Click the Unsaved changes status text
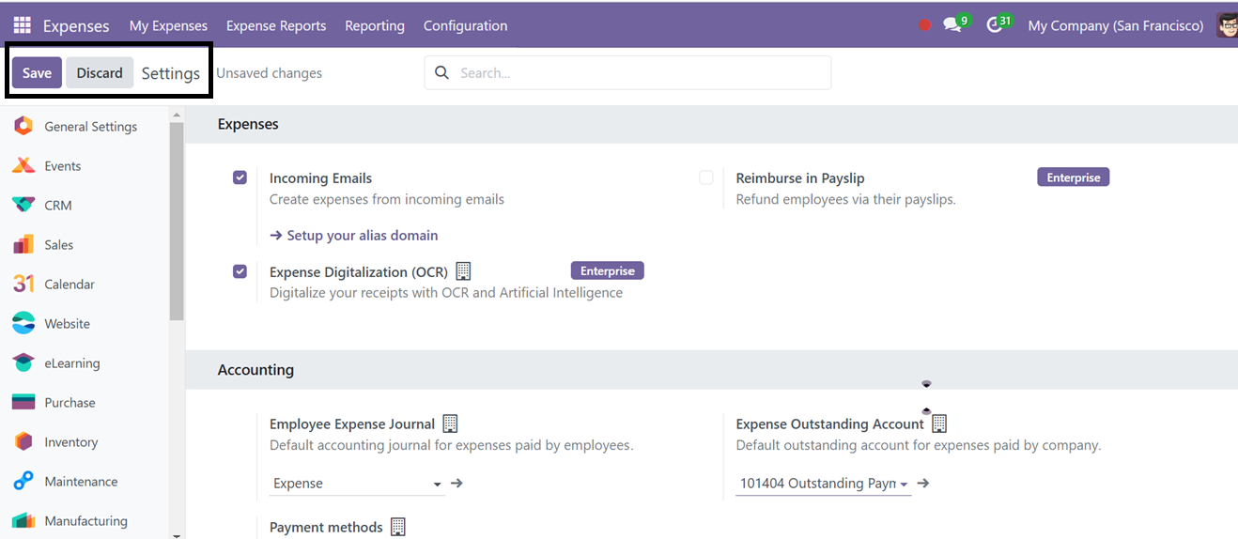 coord(270,73)
